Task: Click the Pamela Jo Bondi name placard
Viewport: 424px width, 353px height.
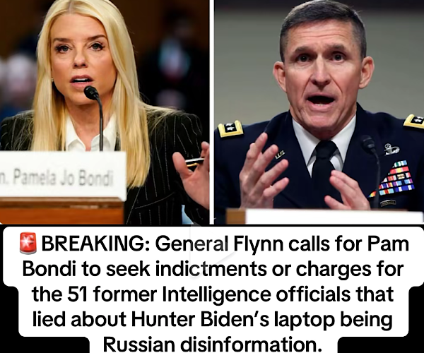Action: click(63, 175)
